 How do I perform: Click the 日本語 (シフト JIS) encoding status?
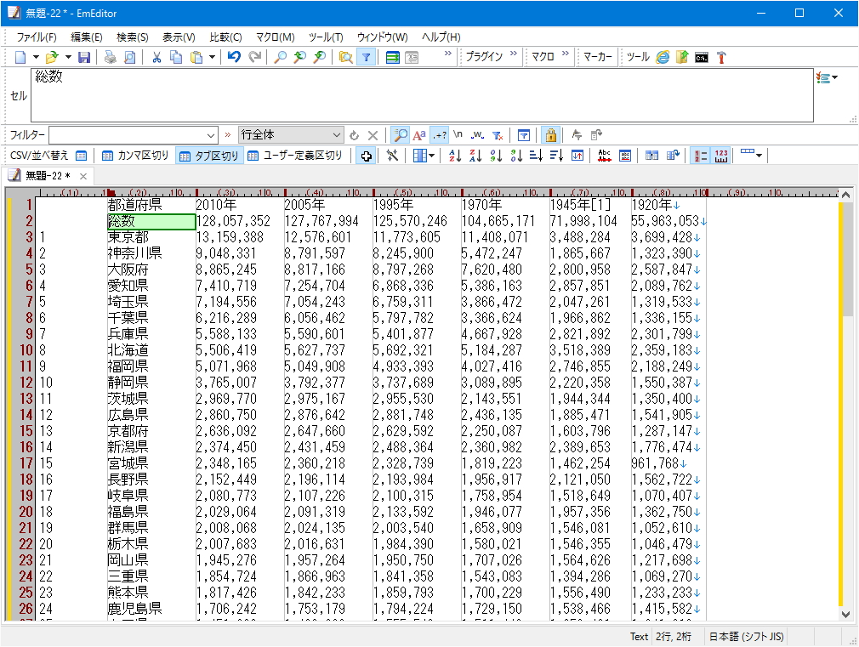click(x=746, y=636)
